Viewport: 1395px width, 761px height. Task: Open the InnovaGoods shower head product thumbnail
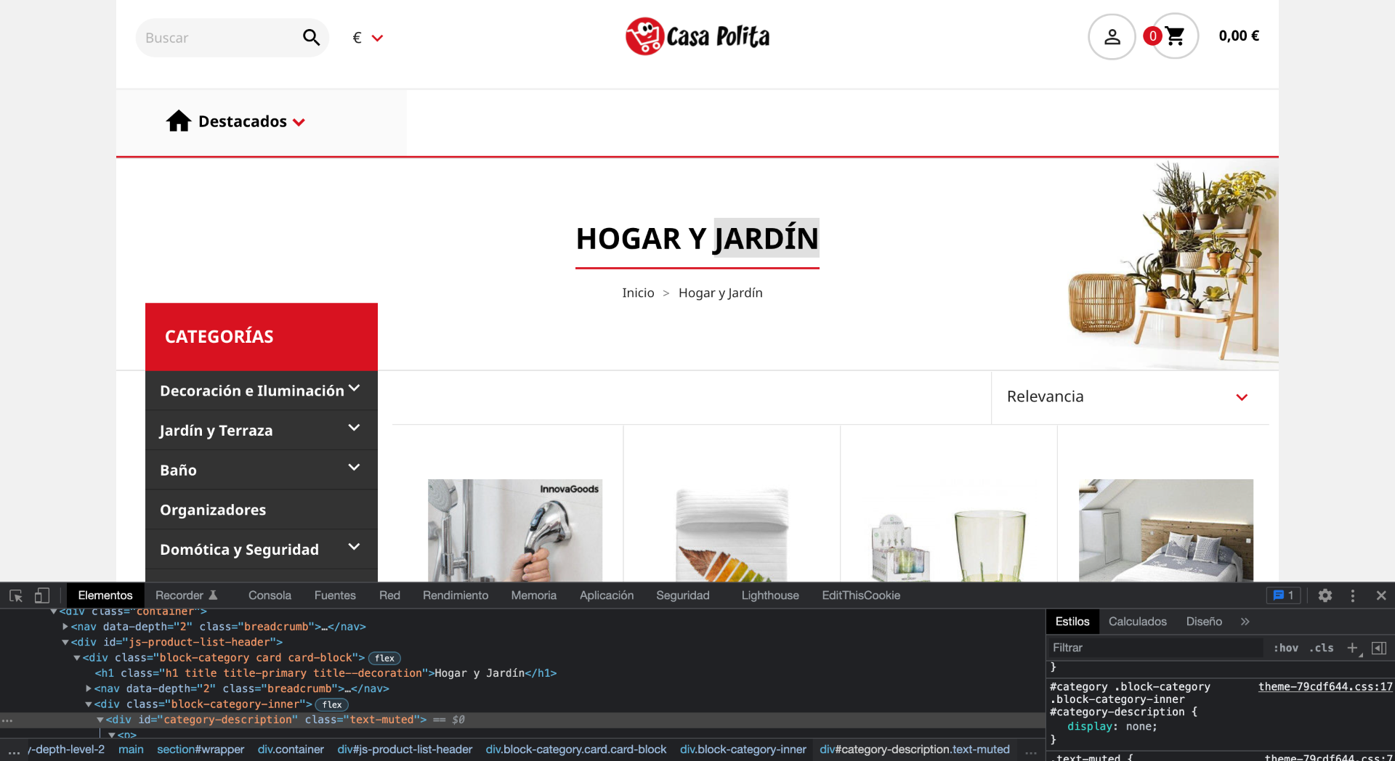(x=515, y=530)
